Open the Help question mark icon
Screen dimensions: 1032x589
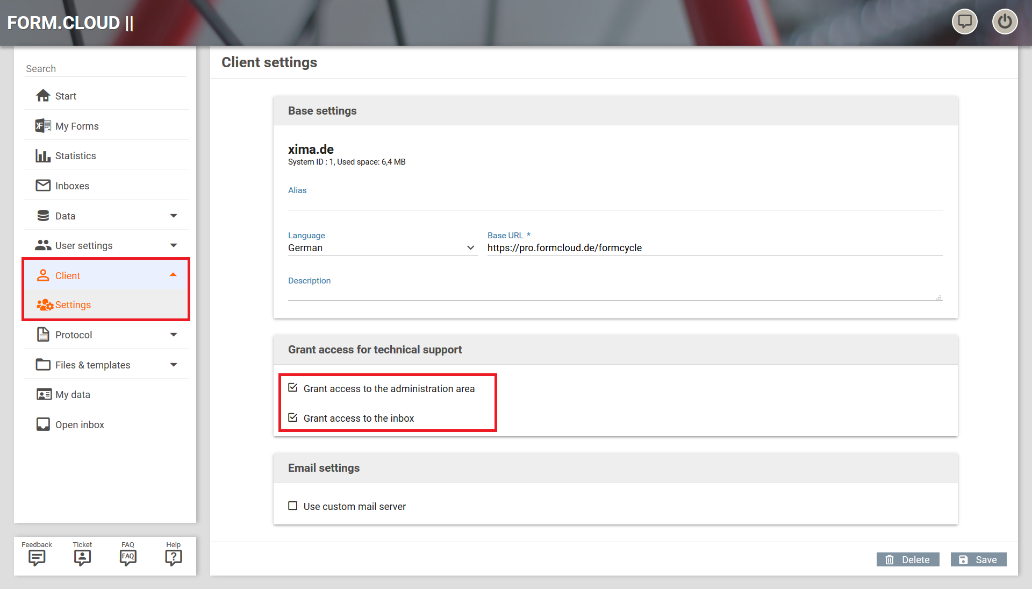173,557
